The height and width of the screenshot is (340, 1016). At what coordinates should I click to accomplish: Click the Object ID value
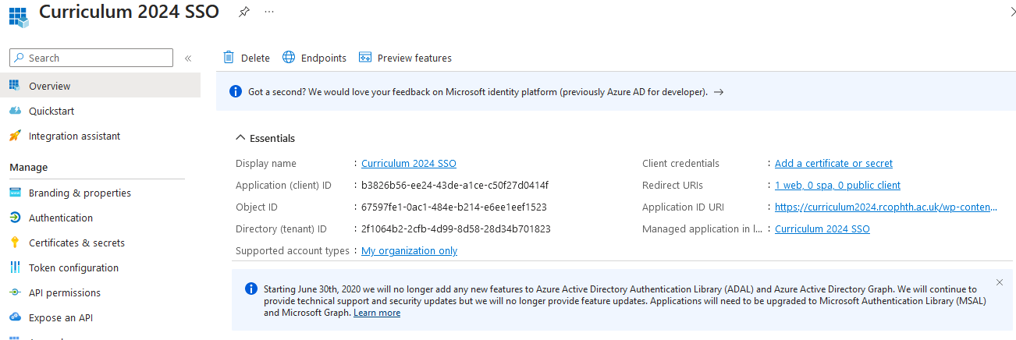(453, 207)
